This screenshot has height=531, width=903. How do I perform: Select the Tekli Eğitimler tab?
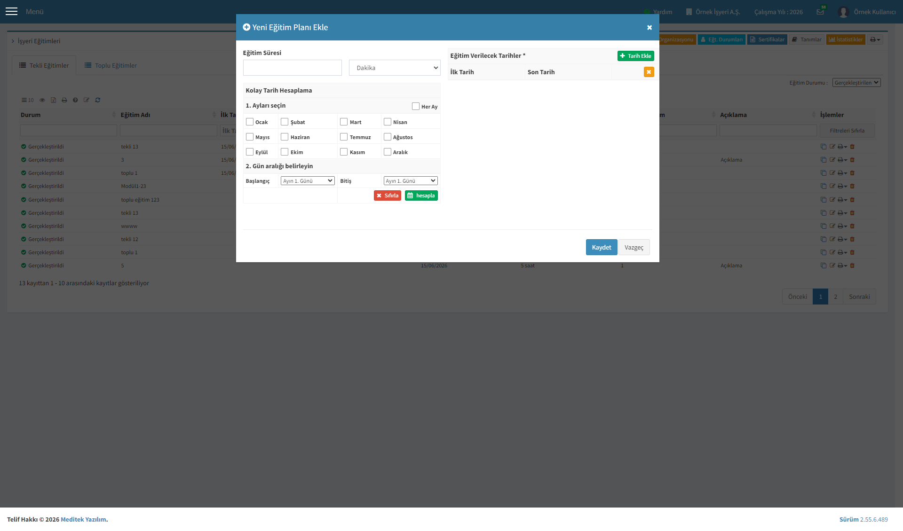pyautogui.click(x=44, y=65)
